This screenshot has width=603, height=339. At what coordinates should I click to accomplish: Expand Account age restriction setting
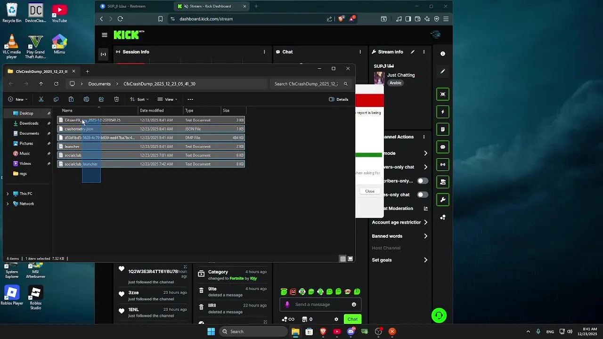coord(425,222)
